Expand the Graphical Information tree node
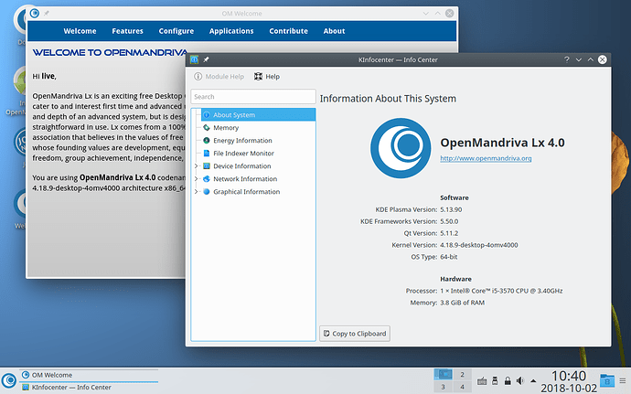Image resolution: width=631 pixels, height=394 pixels. click(196, 192)
